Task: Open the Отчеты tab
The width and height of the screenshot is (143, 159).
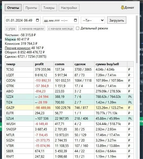Action: point(13,8)
